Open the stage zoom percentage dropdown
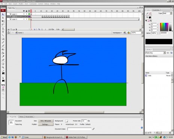174x139 pixels. (142, 33)
